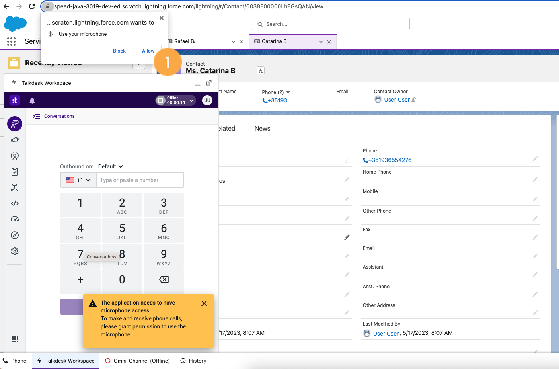Go back in browser history
This screenshot has width=559, height=369.
6,6
